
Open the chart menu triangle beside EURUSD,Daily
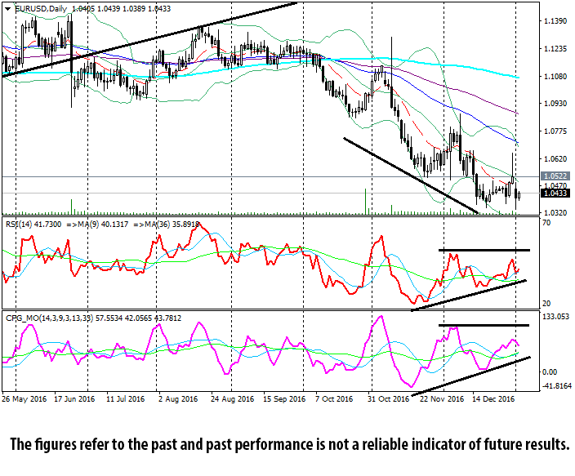point(7,9)
